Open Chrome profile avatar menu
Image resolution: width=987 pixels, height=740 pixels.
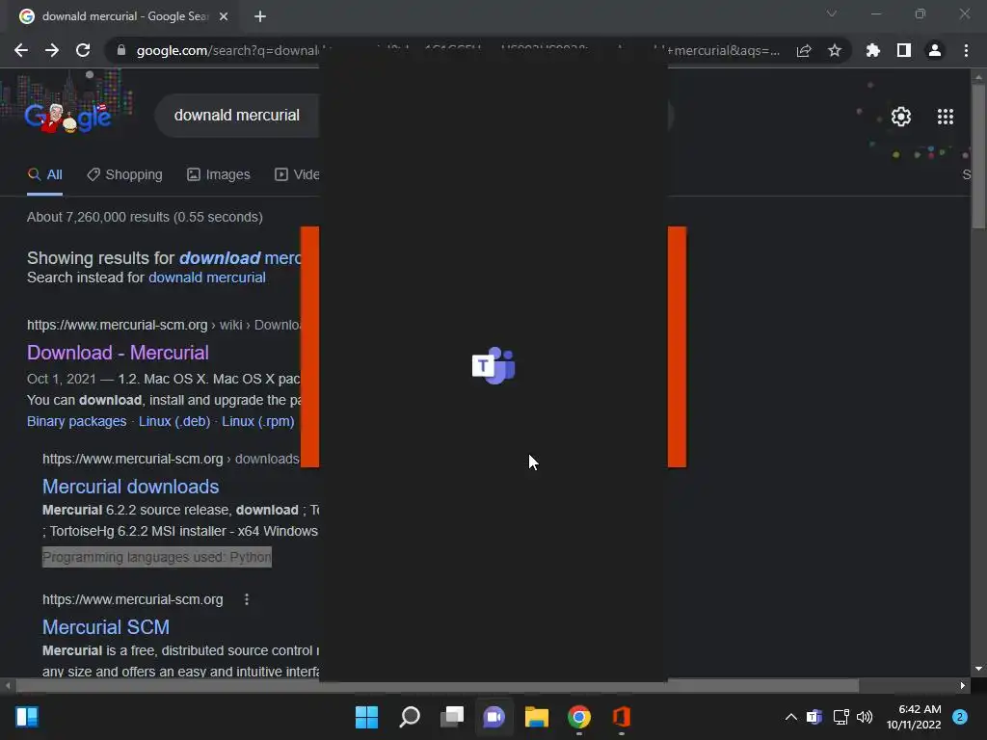tap(935, 50)
